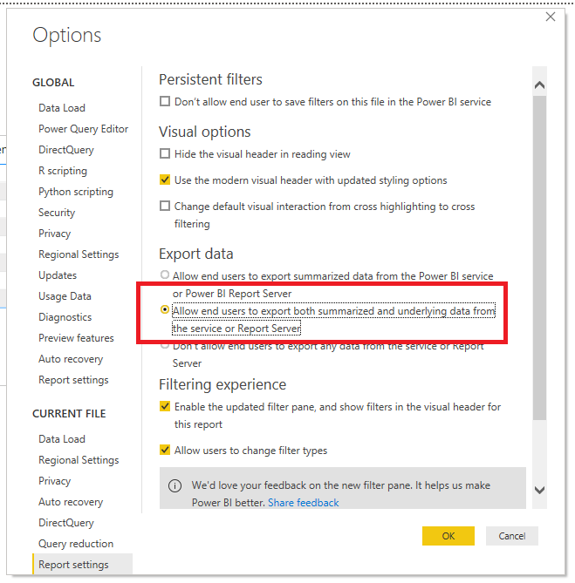Click the CURRENT FILE section label
Image resolution: width=575 pixels, height=583 pixels.
(69, 413)
